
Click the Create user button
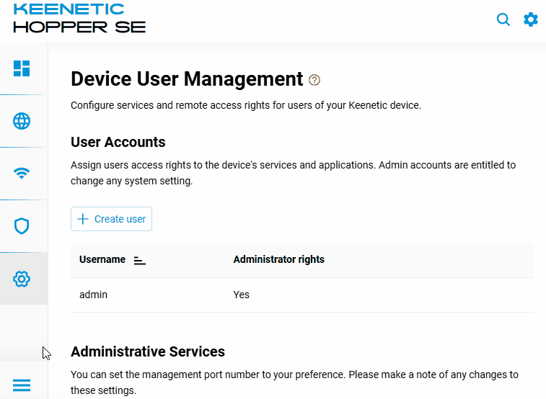point(111,219)
